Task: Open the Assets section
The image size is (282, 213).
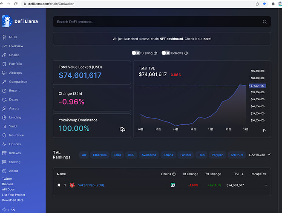Action: click(11, 109)
